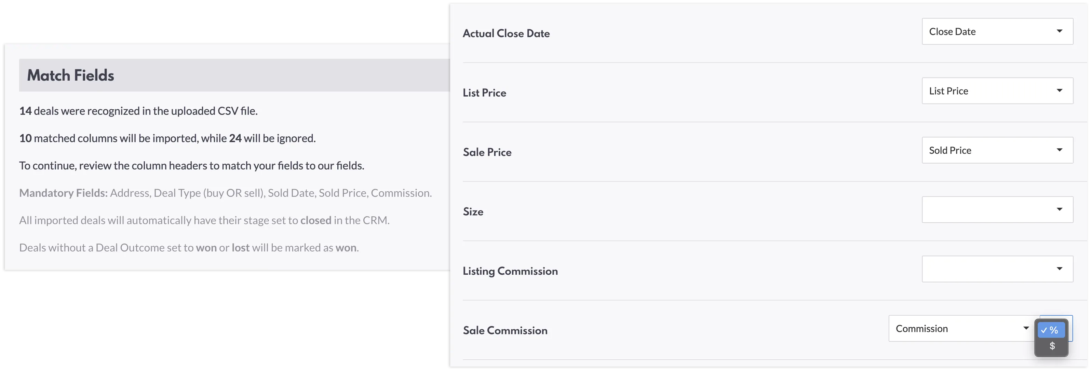Screen dimensions: 1092x370
Task: Click the '14 deals were recognized' text
Action: 138,111
